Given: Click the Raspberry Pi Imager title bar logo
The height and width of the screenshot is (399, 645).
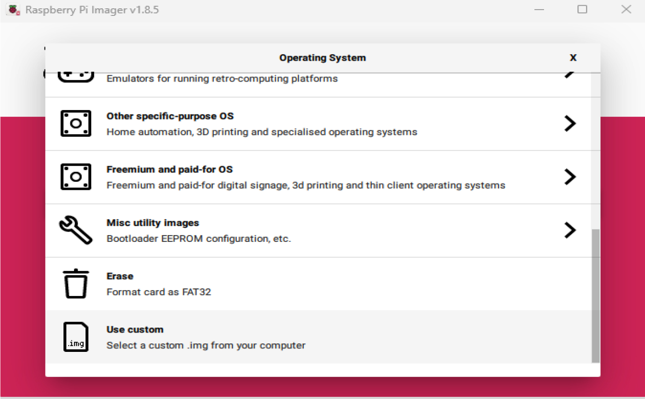Looking at the screenshot, I should 14,10.
